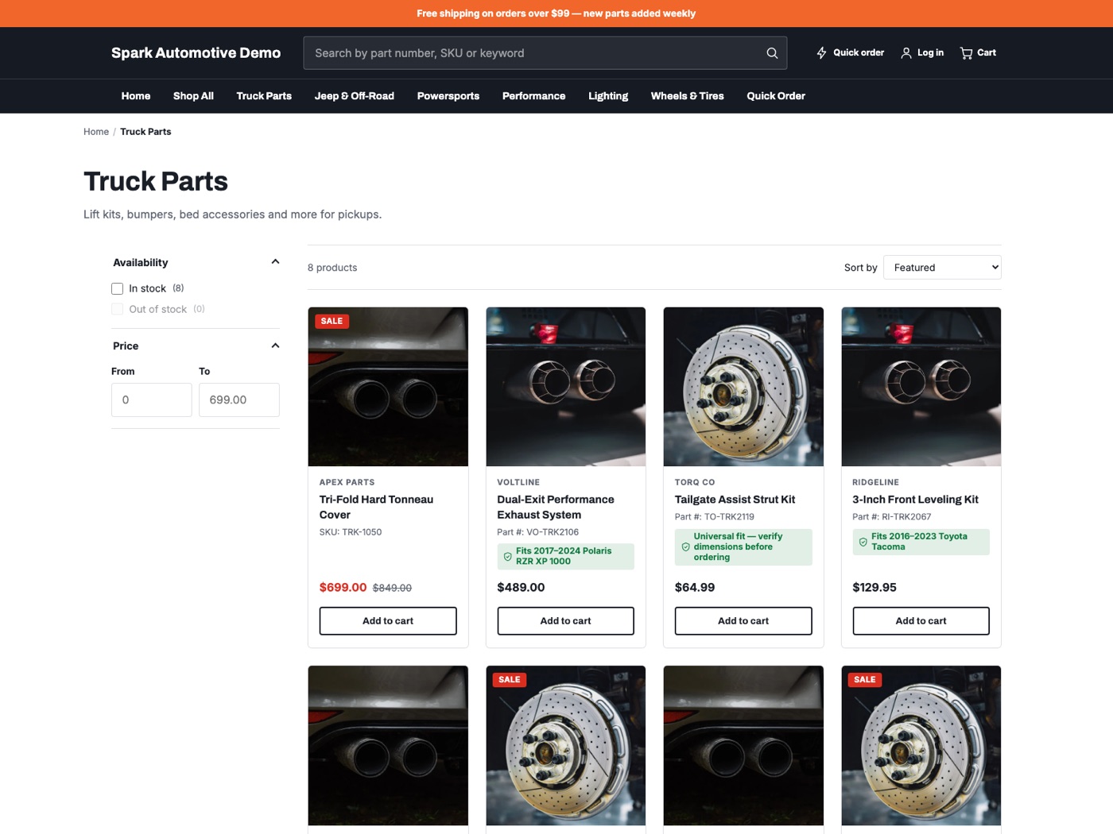Open the Powersports menu item

tap(448, 96)
